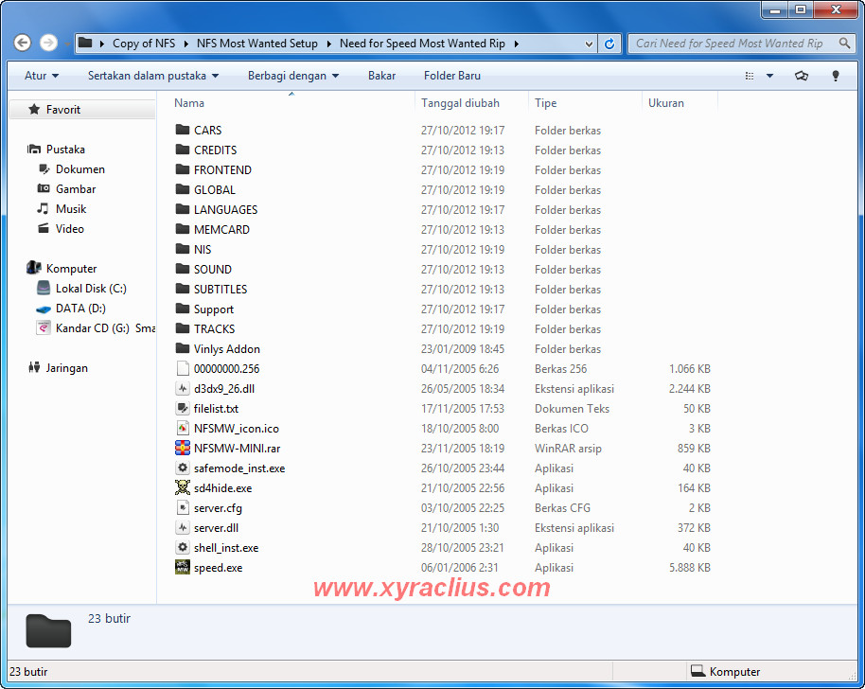865x689 pixels.
Task: Select the Support folder name
Action: point(214,309)
